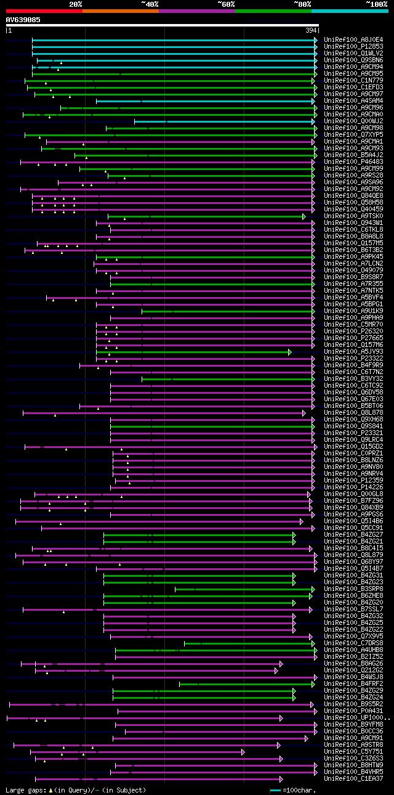394x795 pixels.
Task: Select hit label UniRef100_Q58H58
Action: coord(353,202)
